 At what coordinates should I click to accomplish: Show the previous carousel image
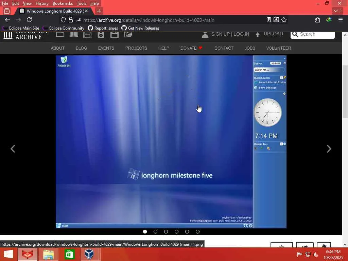[x=13, y=149]
